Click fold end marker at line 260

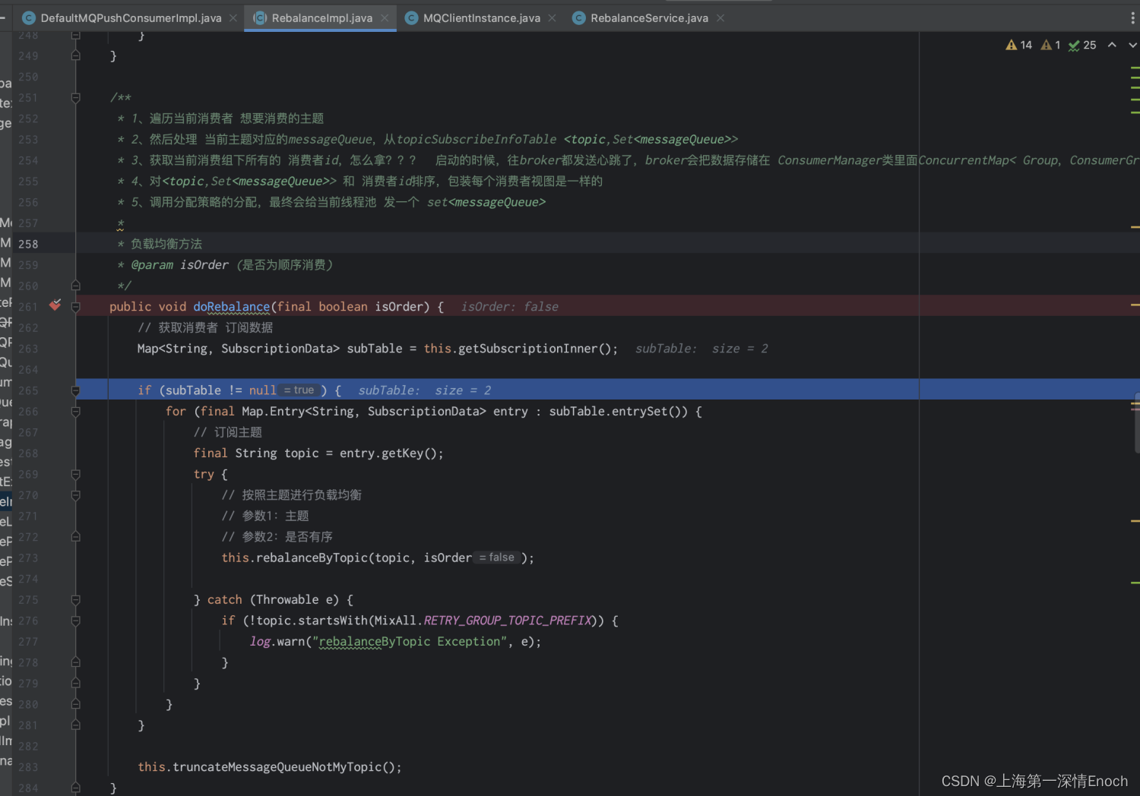click(x=75, y=286)
